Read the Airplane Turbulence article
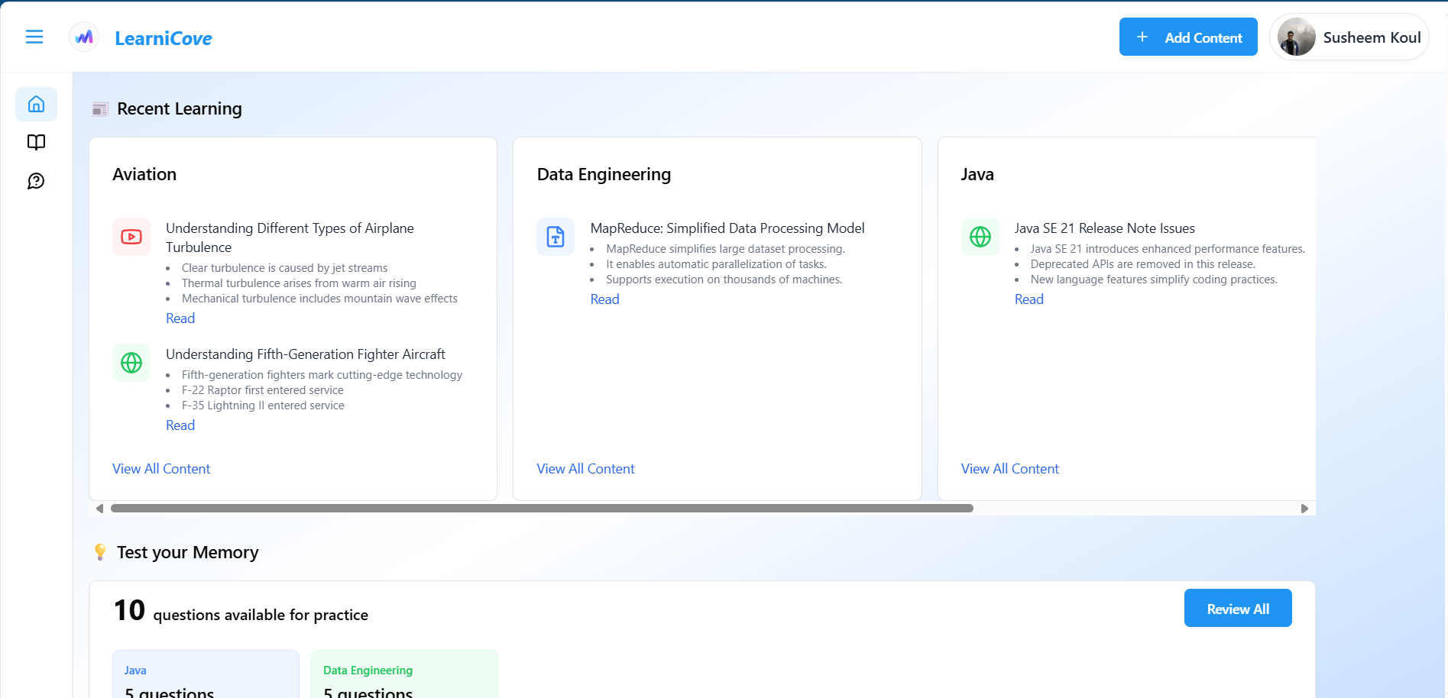 (180, 318)
